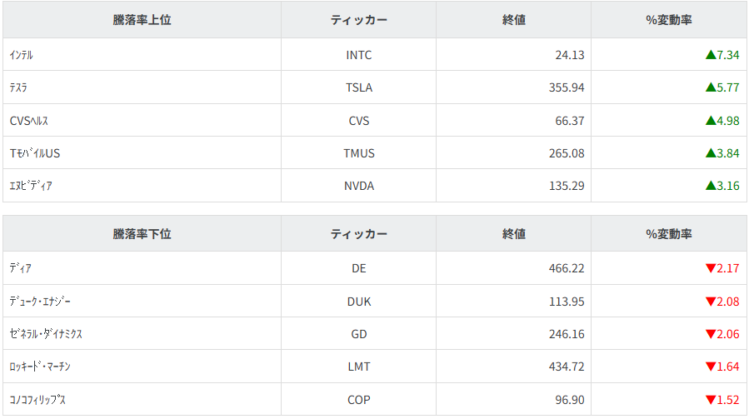
Task: Select the TSLA ticker symbol
Action: point(359,87)
